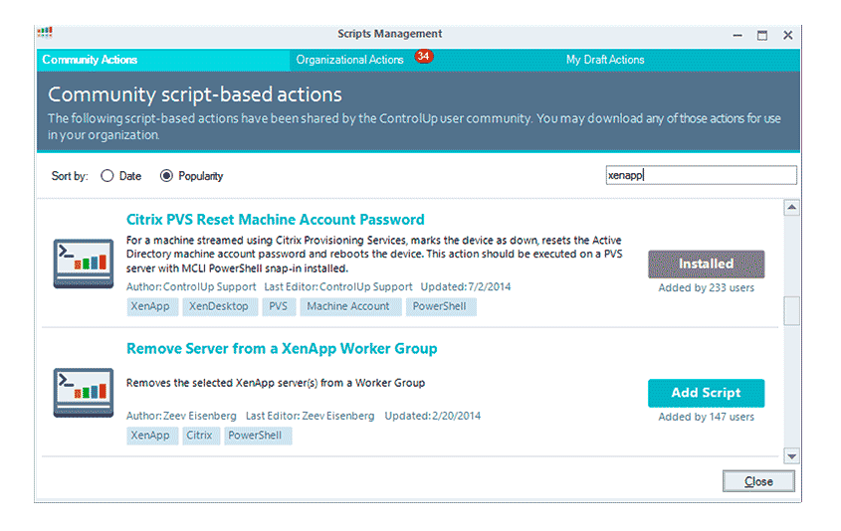841x531 pixels.
Task: Click the Machine Account tag
Action: tap(350, 306)
